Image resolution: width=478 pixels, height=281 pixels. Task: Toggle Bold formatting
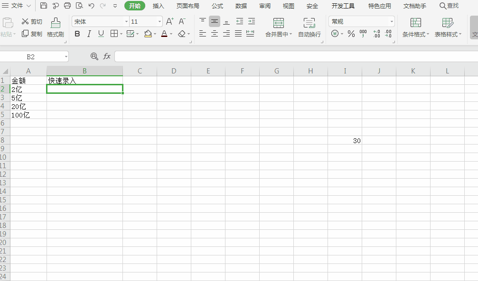[x=77, y=34]
